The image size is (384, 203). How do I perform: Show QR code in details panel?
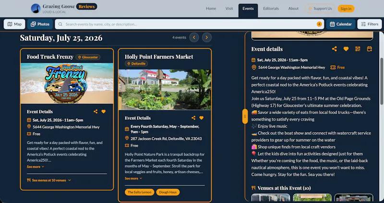tap(358, 49)
